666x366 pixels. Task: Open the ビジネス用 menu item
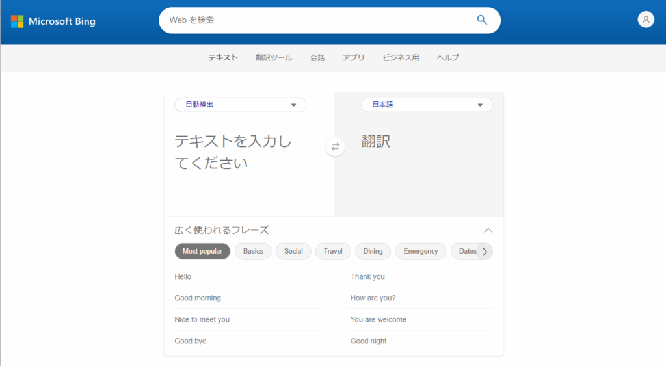tap(401, 58)
